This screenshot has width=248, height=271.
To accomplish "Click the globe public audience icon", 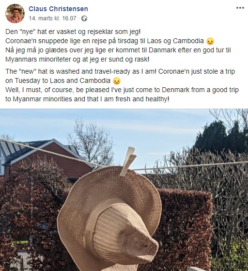I will [x=84, y=18].
